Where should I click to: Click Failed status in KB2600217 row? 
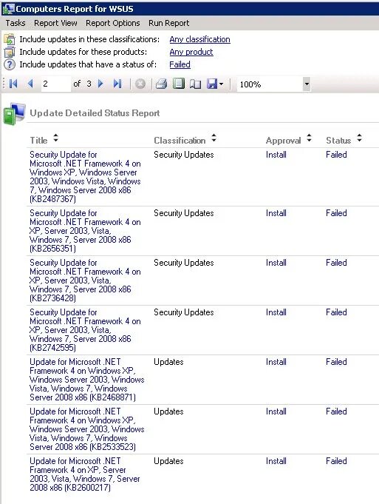tap(336, 461)
